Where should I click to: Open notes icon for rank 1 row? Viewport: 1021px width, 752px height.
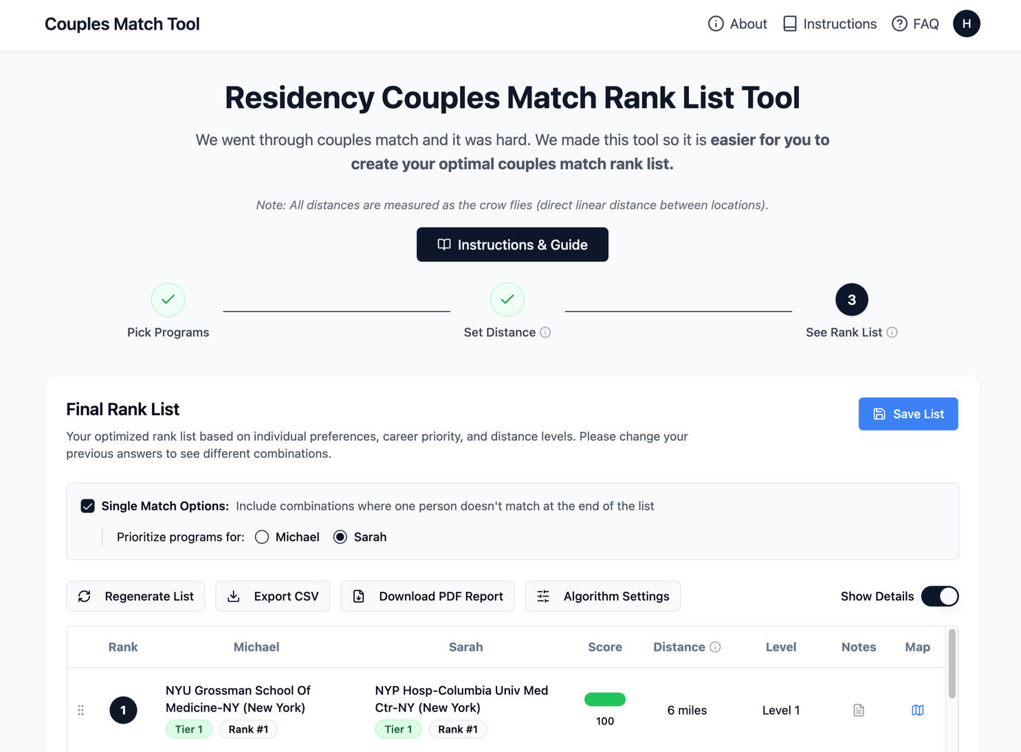858,710
